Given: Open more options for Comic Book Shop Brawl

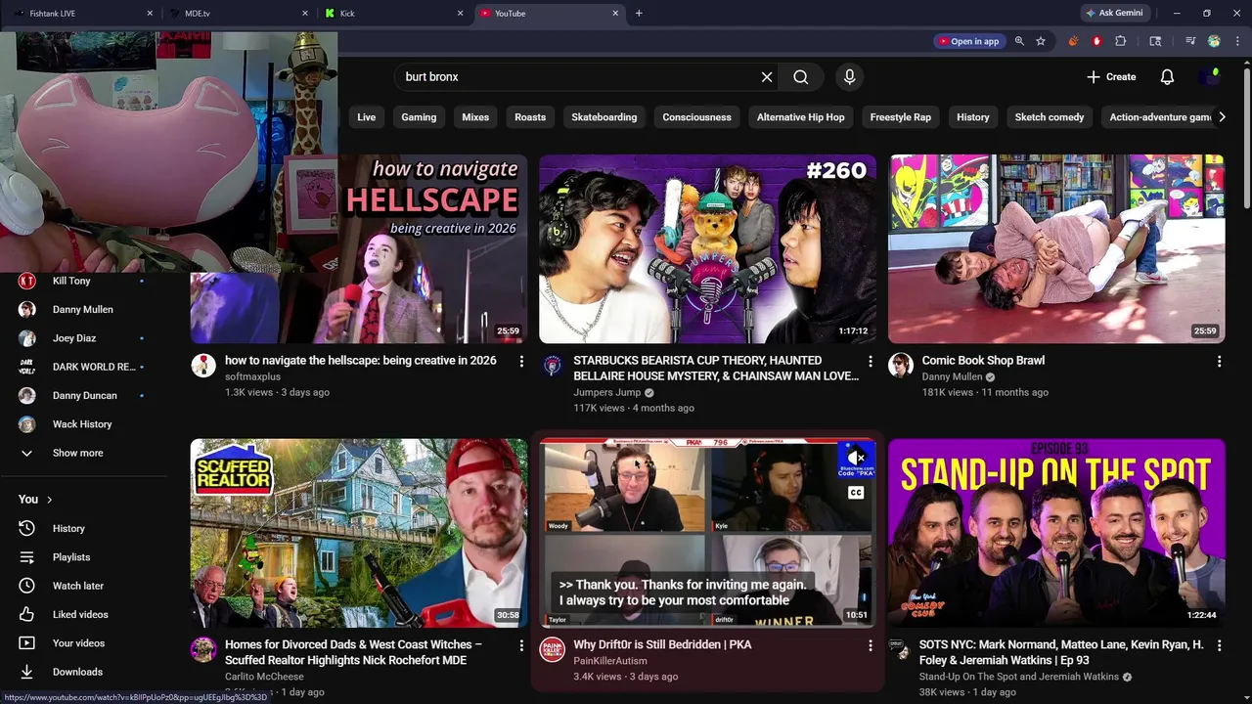Looking at the screenshot, I should pos(1219,362).
